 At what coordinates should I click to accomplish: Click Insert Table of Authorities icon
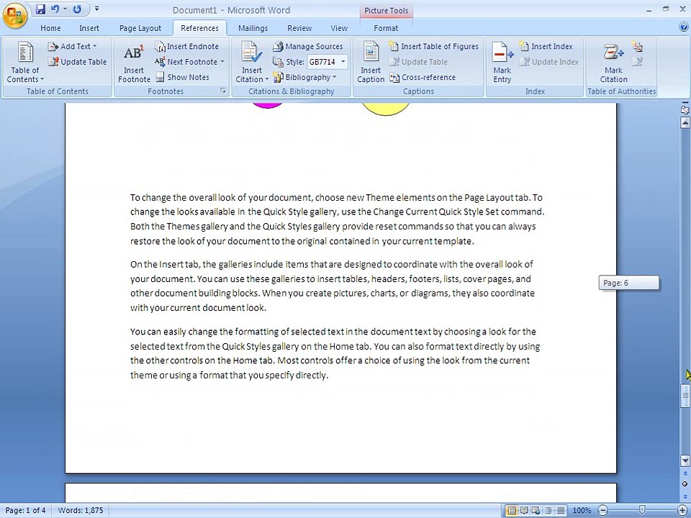point(637,46)
